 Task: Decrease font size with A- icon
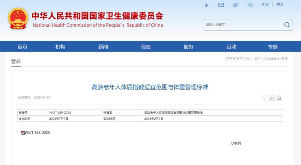[x=264, y=98]
